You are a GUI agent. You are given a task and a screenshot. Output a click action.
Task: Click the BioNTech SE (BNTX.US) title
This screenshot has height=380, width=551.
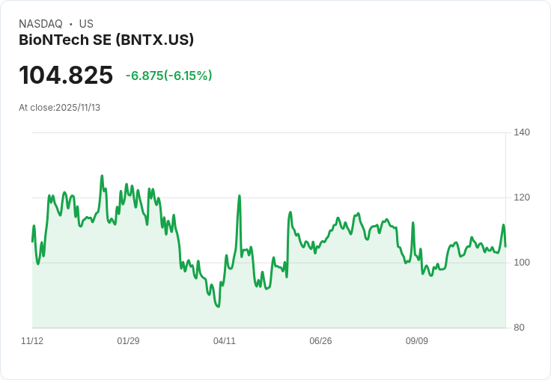(x=106, y=40)
